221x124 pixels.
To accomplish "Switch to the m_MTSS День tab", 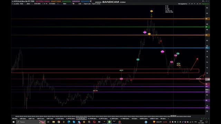I will tap(70, 118).
